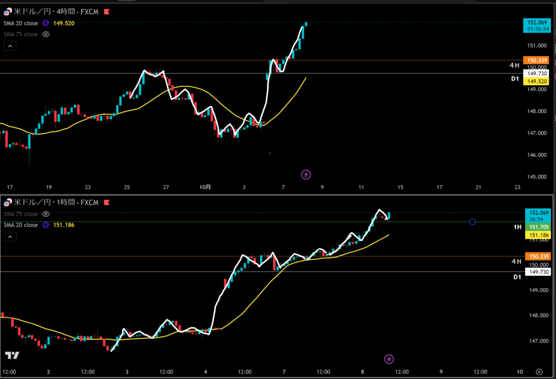Open chart settings gear at bottom-right corner
Screen dimensions: 556x379
[539, 372]
